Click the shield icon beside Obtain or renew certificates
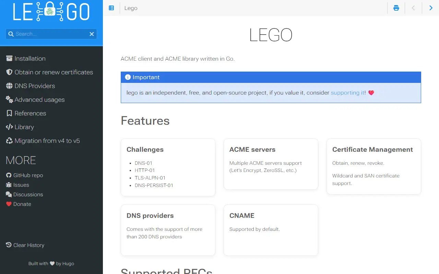439x274 pixels. point(9,72)
